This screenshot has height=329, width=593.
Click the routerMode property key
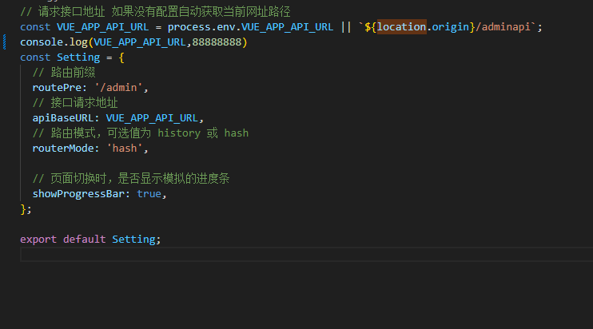coord(63,148)
